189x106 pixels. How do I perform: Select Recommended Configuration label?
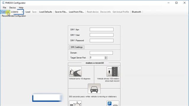click(14, 16)
